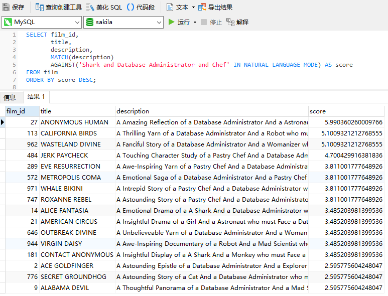Click film_id cell 944

(x=22, y=244)
